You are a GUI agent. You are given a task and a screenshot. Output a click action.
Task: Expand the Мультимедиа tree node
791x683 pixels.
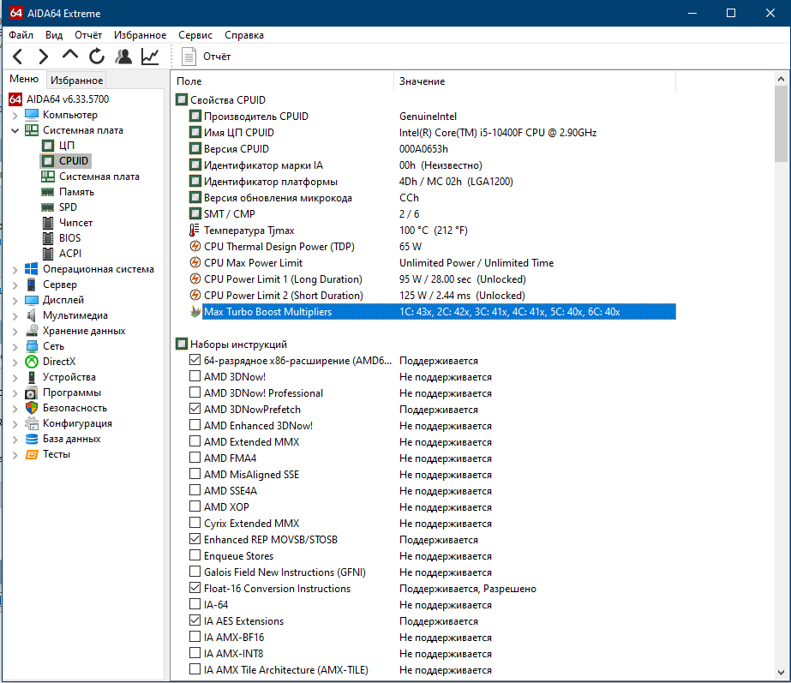(x=15, y=315)
